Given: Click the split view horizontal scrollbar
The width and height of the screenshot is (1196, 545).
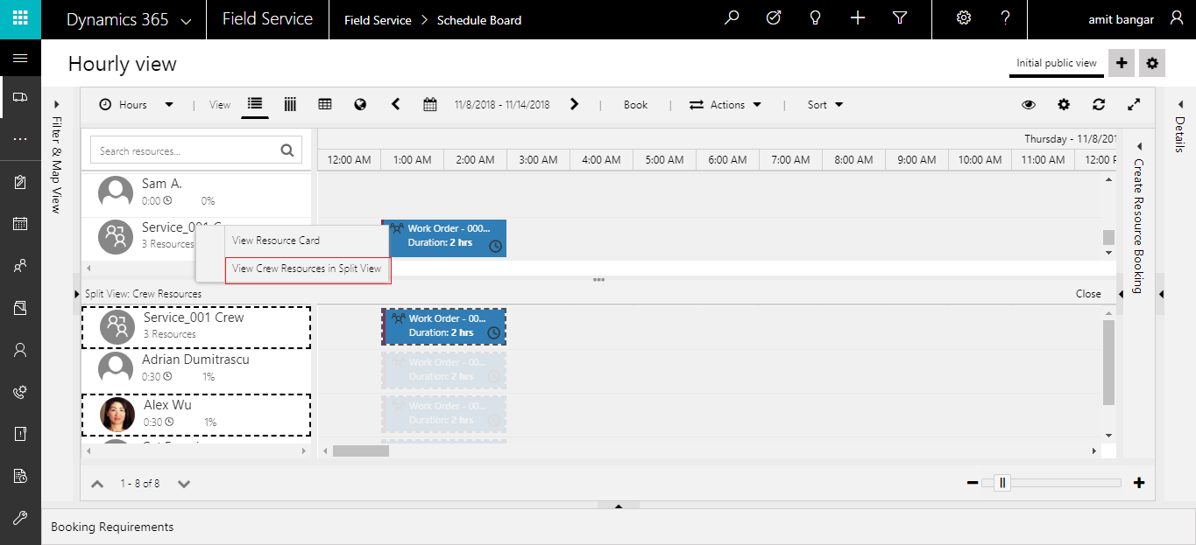Looking at the screenshot, I should pos(360,451).
